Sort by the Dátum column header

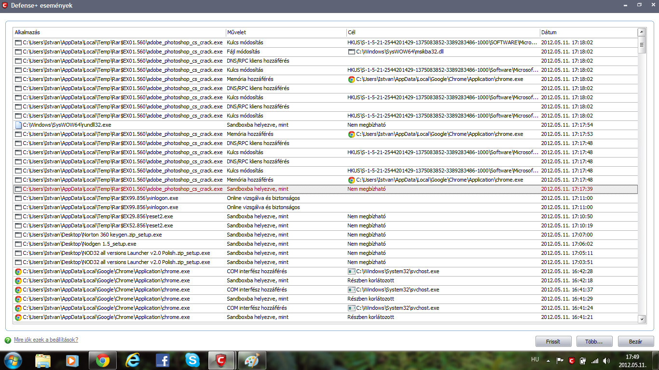589,33
